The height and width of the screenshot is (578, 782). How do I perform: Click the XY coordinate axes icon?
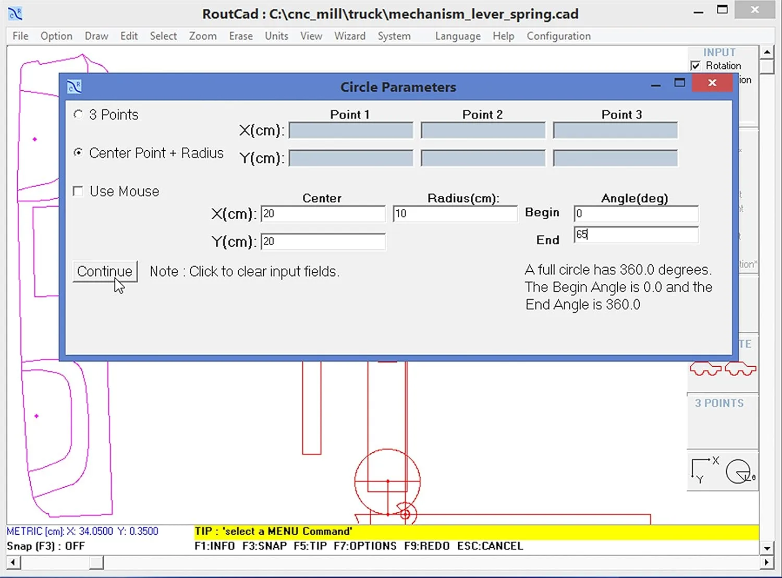[x=703, y=469]
